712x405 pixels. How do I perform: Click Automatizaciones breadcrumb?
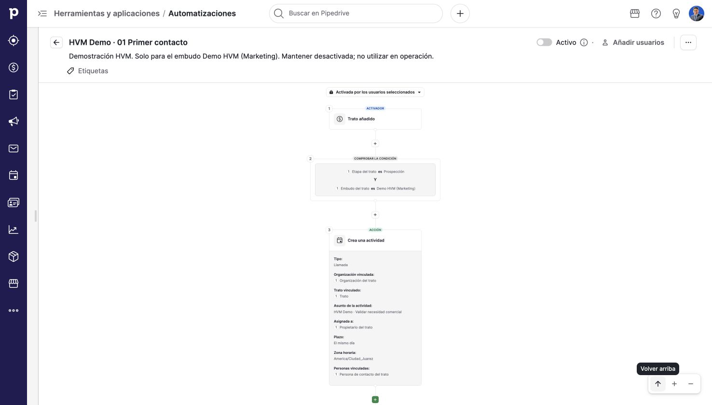(202, 13)
